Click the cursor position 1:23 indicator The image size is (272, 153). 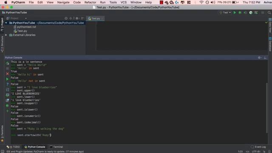[x=240, y=151]
